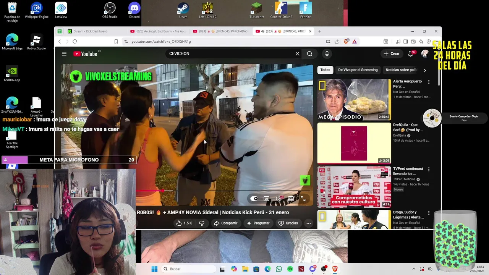This screenshot has width=489, height=275.
Task: Open Leo AI sparkle icon
Action: (421, 41)
